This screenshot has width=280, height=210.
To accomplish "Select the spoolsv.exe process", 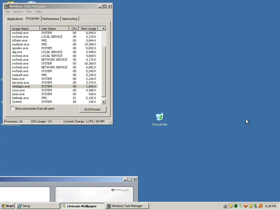I will tap(54, 48).
